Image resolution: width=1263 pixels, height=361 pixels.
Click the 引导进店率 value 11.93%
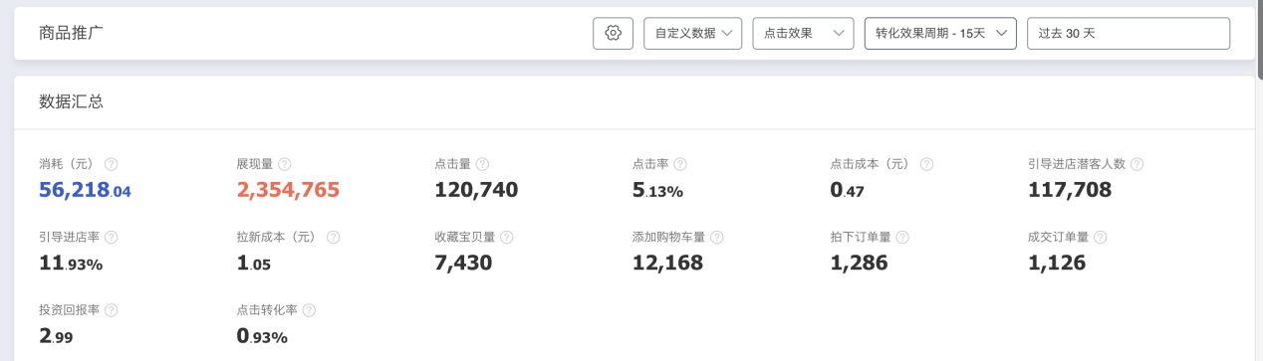71,264
